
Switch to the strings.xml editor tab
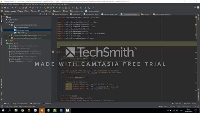pyautogui.click(x=76, y=14)
